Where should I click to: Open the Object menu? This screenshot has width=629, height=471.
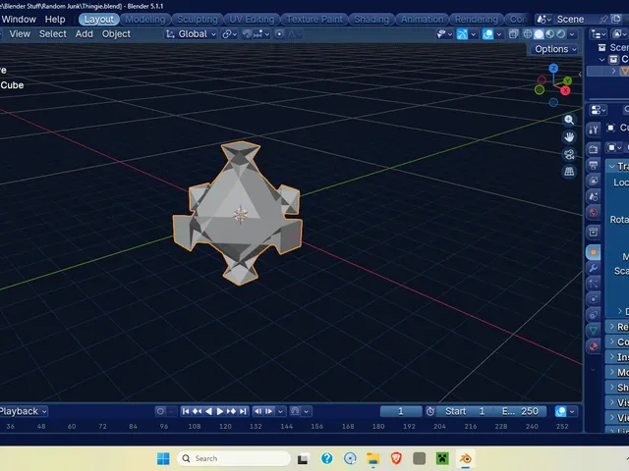click(x=116, y=34)
